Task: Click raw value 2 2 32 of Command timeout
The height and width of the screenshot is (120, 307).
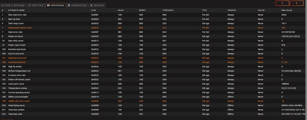Action: click(x=284, y=62)
